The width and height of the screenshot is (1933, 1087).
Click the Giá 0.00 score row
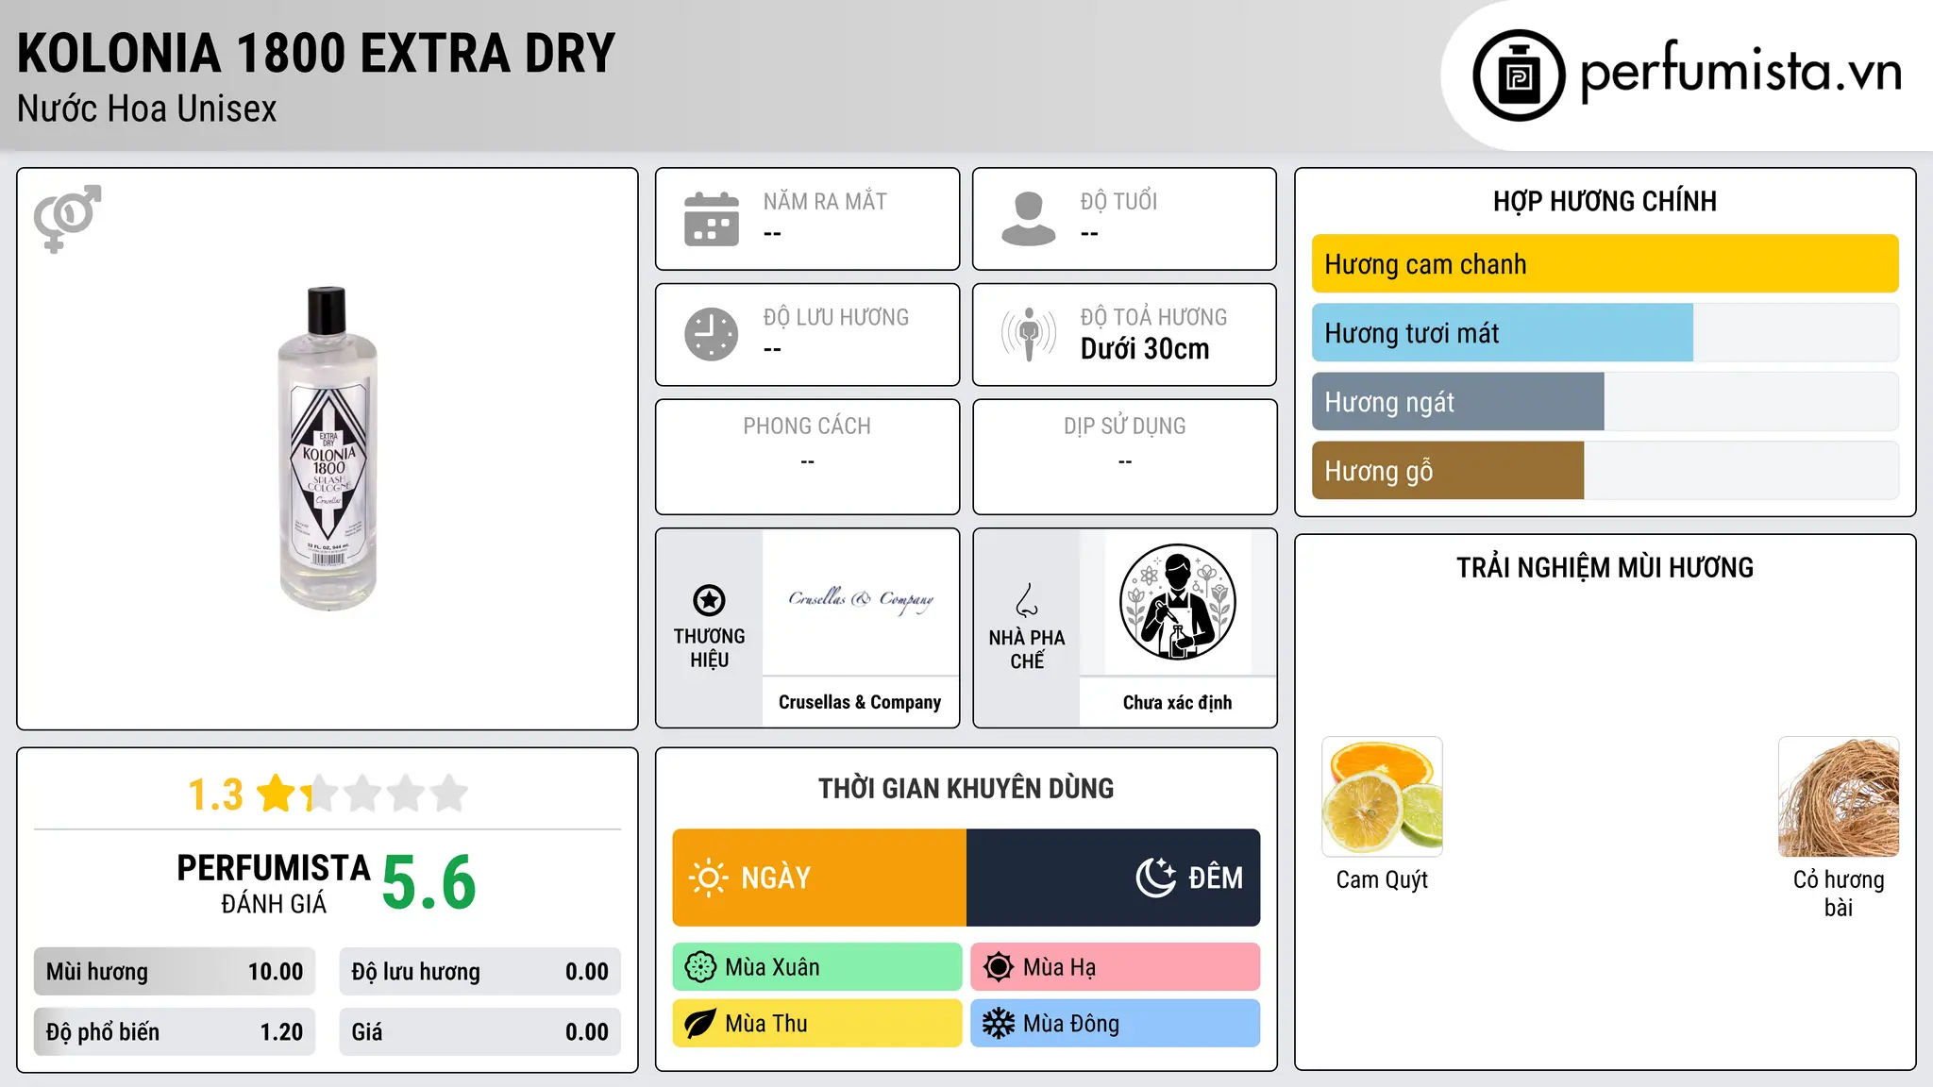(x=480, y=1032)
